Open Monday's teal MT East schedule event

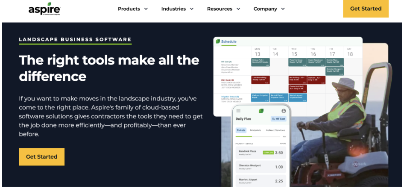coord(261,62)
